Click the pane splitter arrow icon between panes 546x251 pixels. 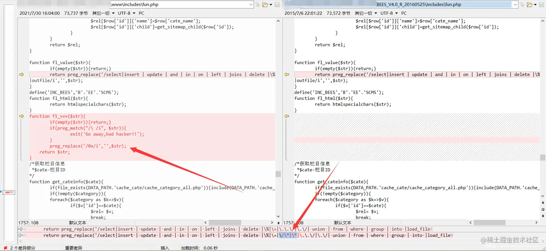click(278, 223)
